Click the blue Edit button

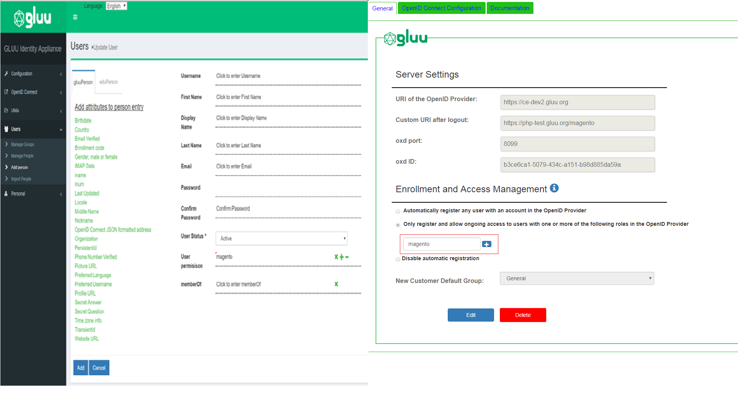pyautogui.click(x=471, y=315)
